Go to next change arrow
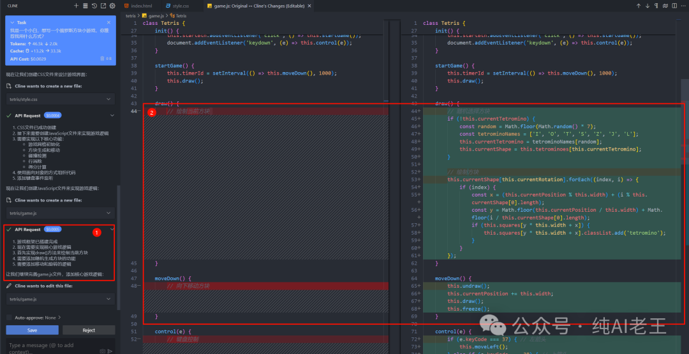Viewport: 689px width, 354px height. pos(648,6)
